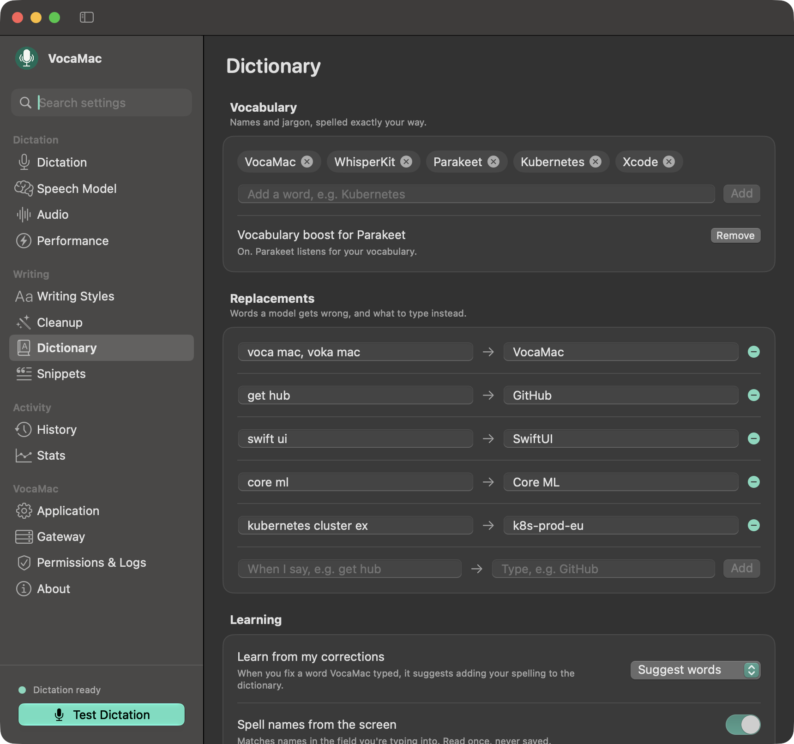
Task: Focus the Search settings field
Action: coord(102,102)
